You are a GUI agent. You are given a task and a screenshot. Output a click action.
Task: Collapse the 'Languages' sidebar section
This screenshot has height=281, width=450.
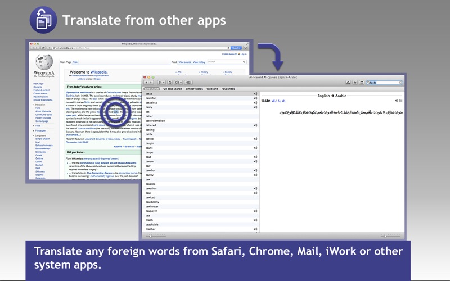pyautogui.click(x=39, y=135)
